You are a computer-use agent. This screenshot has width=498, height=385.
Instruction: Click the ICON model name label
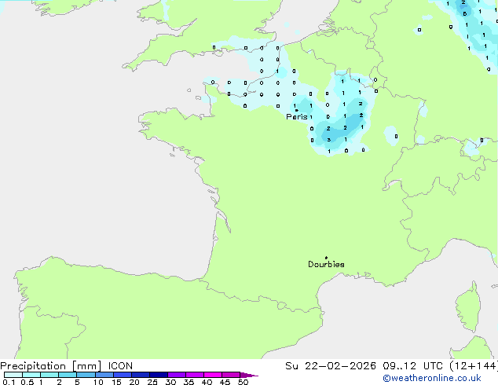120,366
